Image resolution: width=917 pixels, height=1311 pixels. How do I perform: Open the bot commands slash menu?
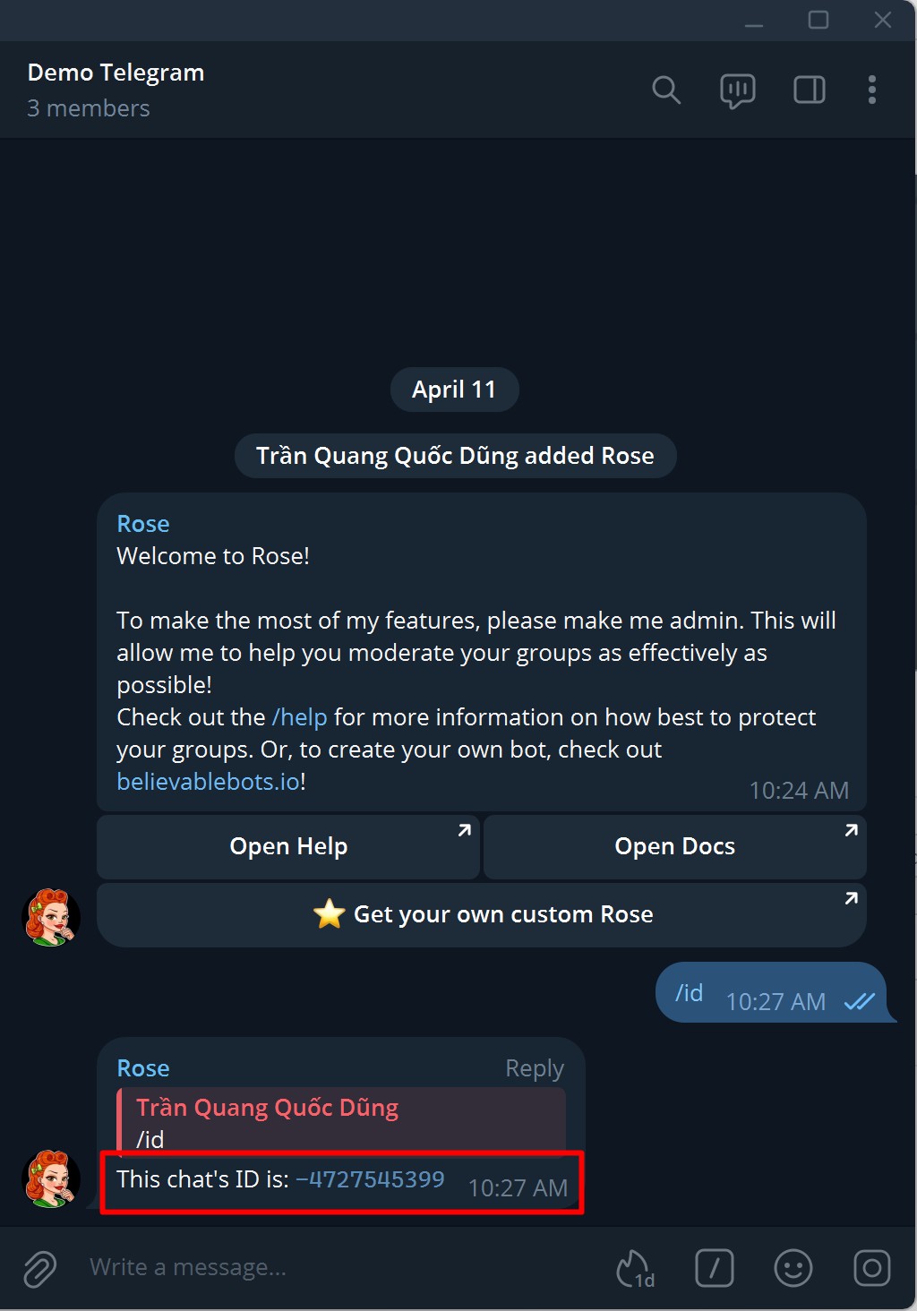tap(714, 1268)
